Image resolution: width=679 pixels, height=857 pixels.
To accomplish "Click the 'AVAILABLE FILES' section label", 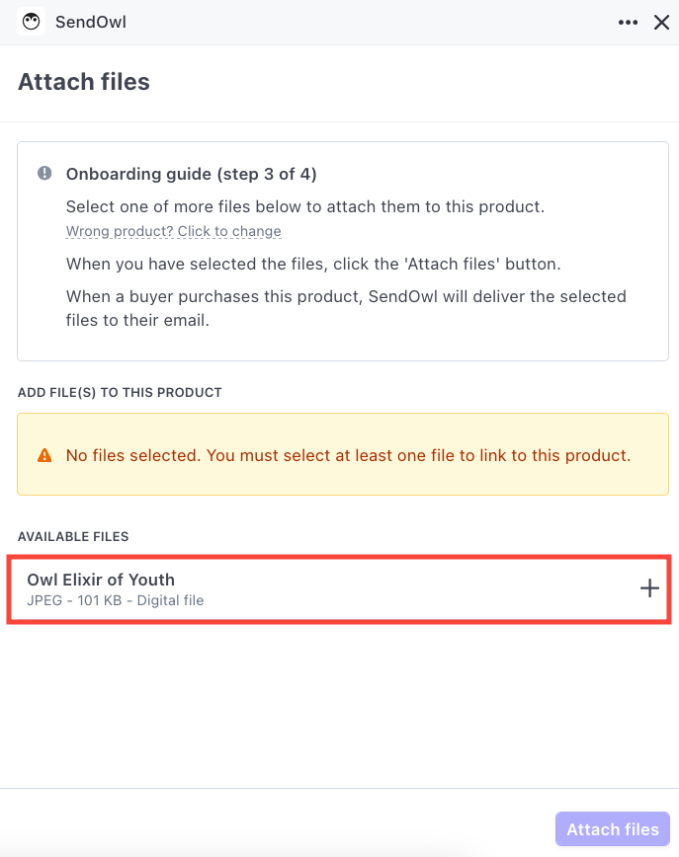I will click(73, 536).
